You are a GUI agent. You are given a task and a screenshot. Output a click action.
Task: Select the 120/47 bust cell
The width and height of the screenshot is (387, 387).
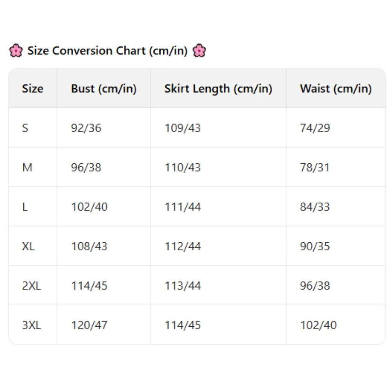click(x=89, y=325)
